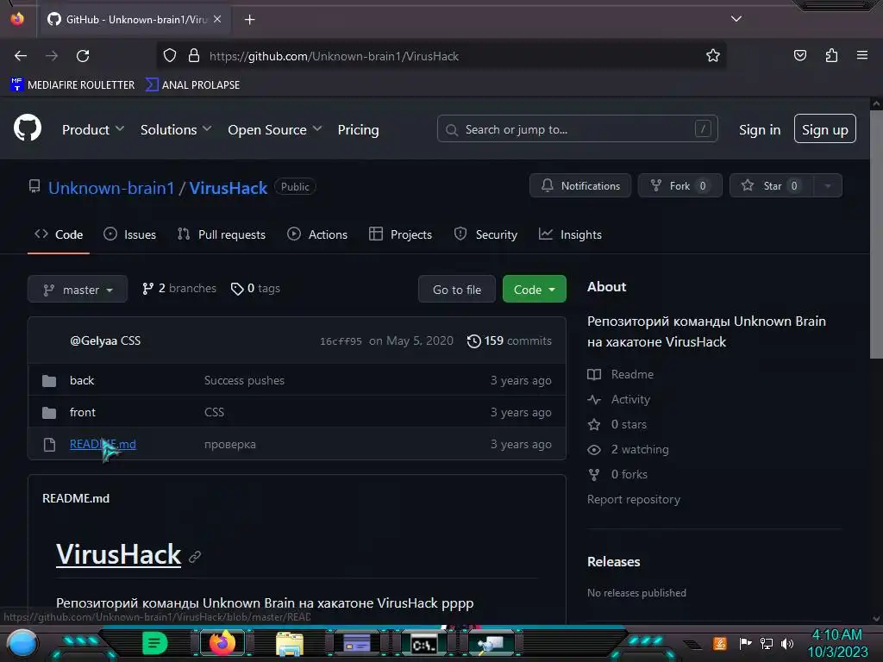Switch to the Insights tab
This screenshot has width=883, height=662.
[570, 234]
